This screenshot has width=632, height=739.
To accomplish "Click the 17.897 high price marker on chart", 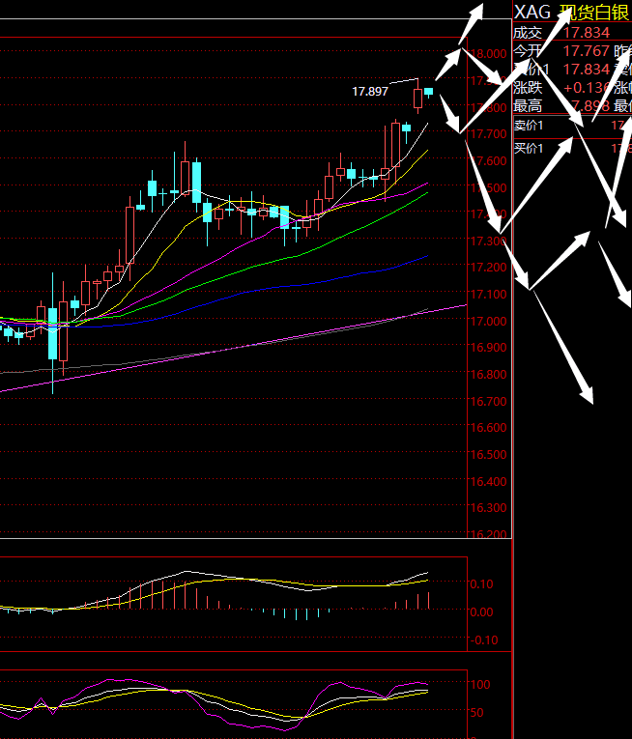I will (370, 91).
